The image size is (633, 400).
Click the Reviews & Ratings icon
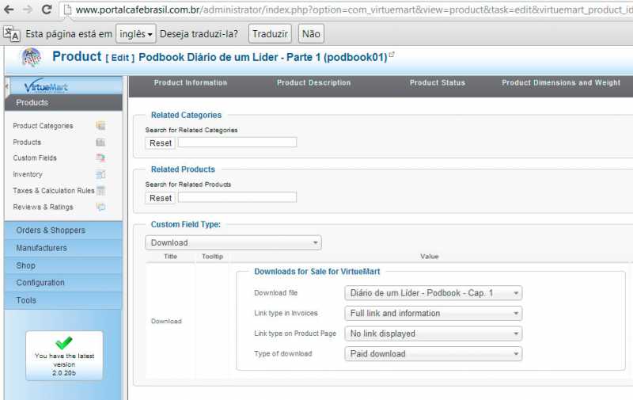[100, 208]
